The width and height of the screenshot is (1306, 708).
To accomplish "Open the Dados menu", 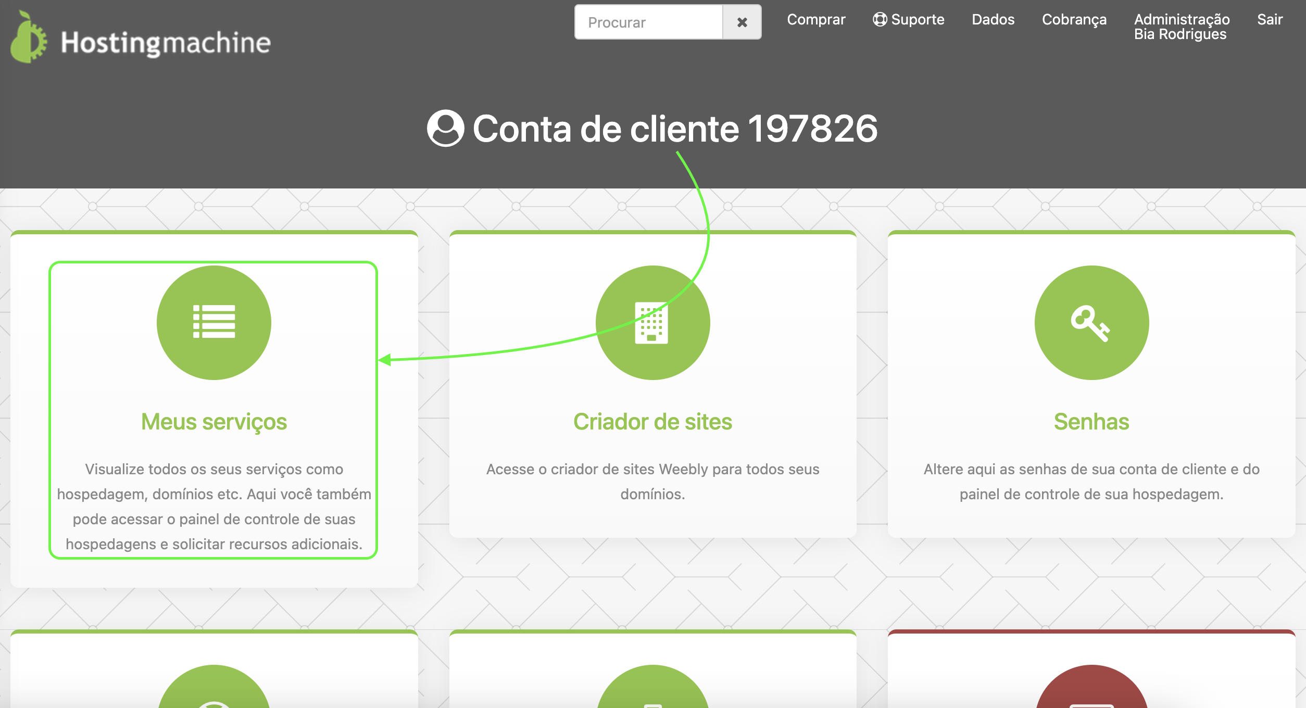I will click(993, 19).
